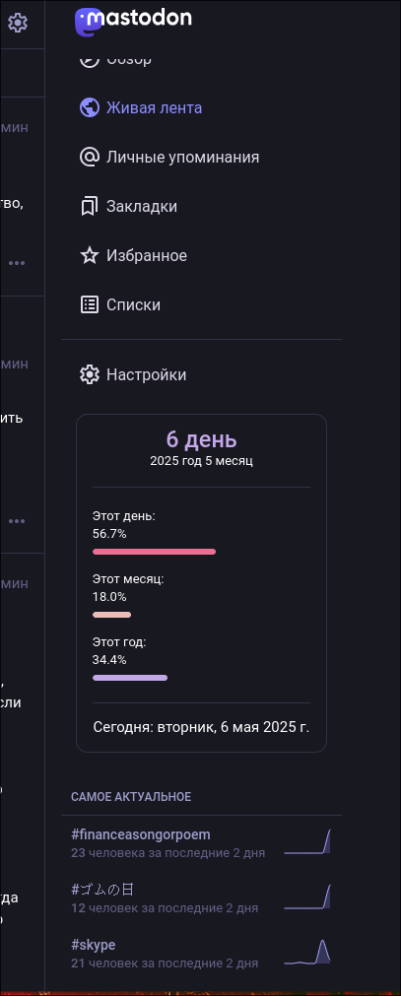Click the list icon for Списки

coord(89,304)
